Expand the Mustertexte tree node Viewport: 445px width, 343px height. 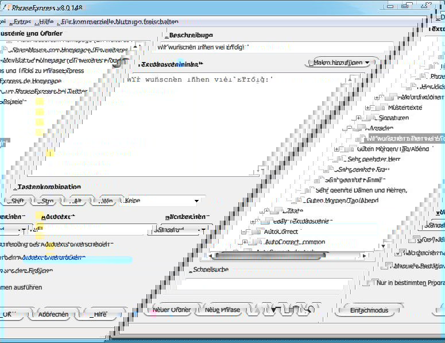[x=367, y=107]
